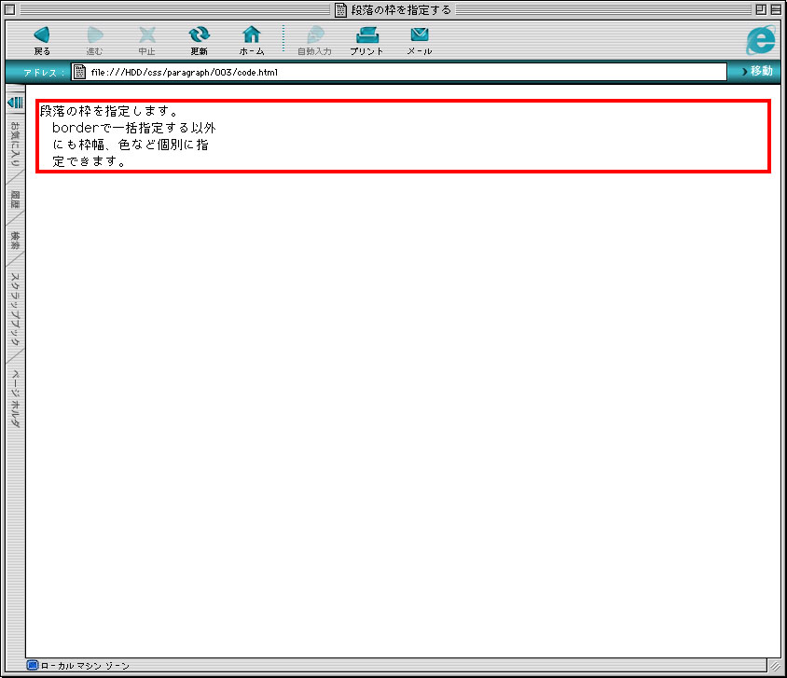Click the page icon in address bar
The height and width of the screenshot is (678, 787).
pyautogui.click(x=79, y=72)
